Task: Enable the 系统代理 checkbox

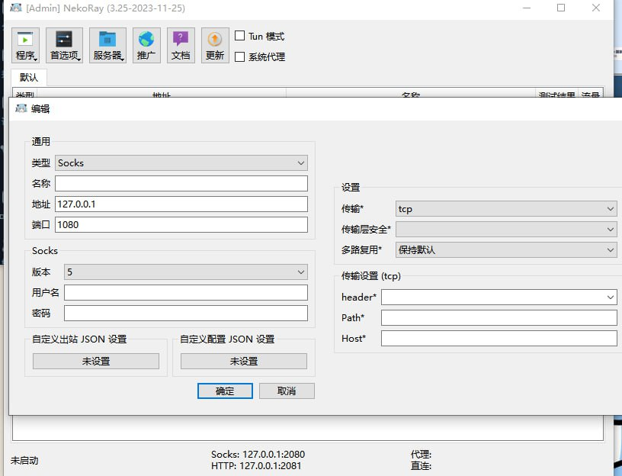Action: click(x=239, y=56)
